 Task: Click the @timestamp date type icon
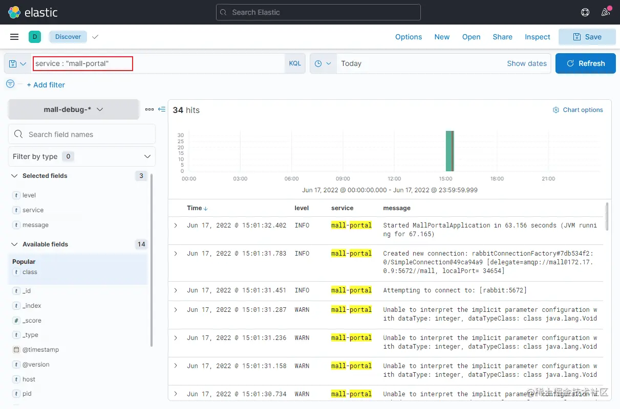(x=16, y=350)
